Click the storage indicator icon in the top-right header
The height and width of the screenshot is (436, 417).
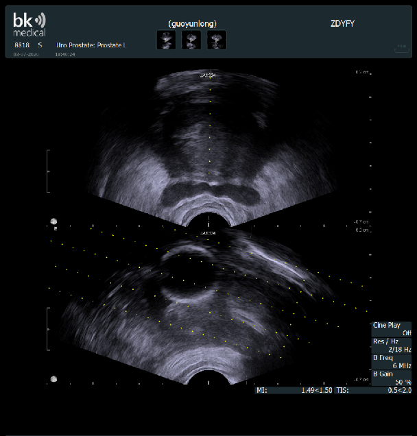(402, 48)
